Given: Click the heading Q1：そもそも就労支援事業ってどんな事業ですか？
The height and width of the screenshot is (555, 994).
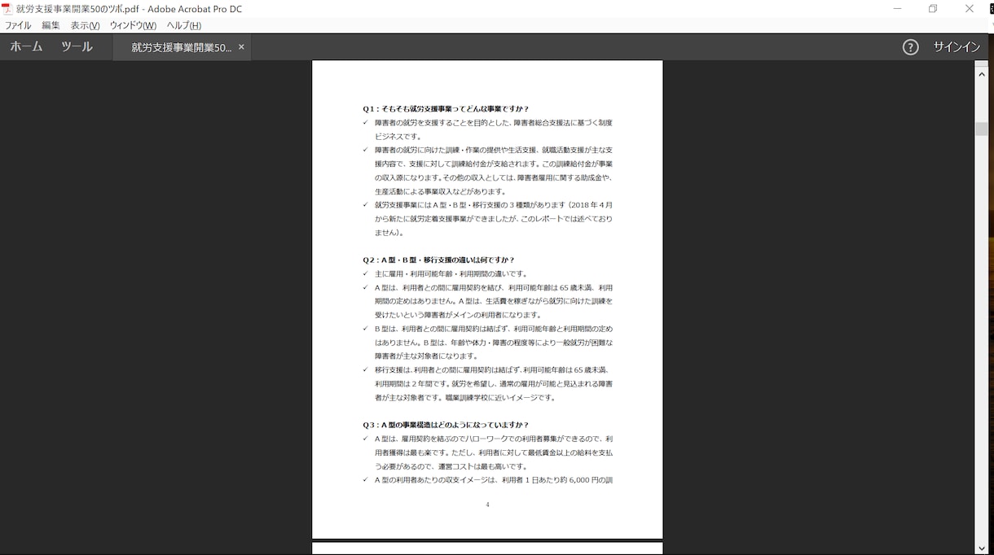Looking at the screenshot, I should (x=446, y=109).
